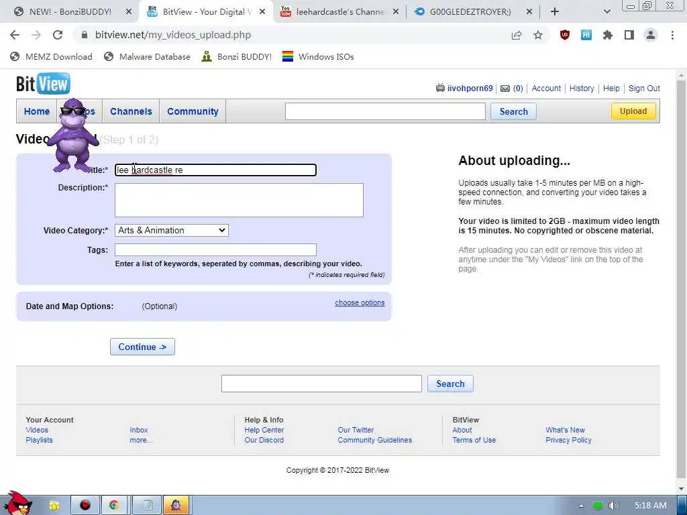Open Playlists footer link

click(x=39, y=440)
